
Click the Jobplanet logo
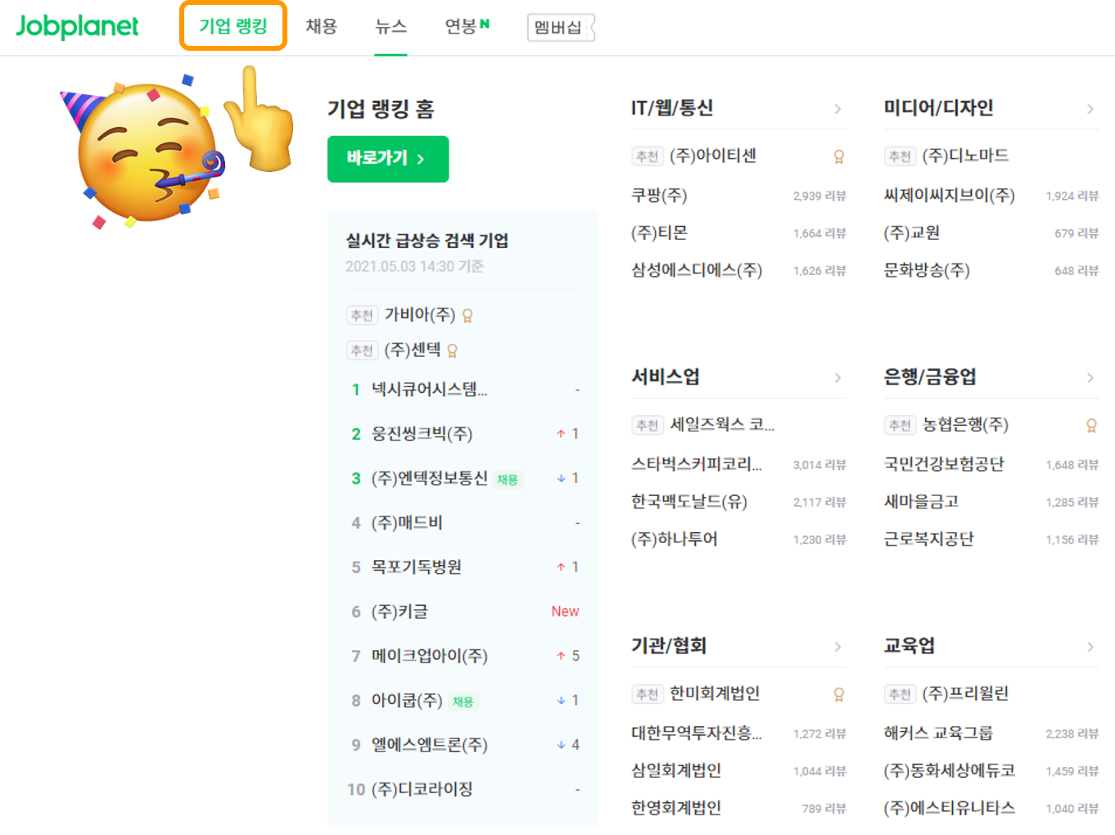pyautogui.click(x=77, y=27)
